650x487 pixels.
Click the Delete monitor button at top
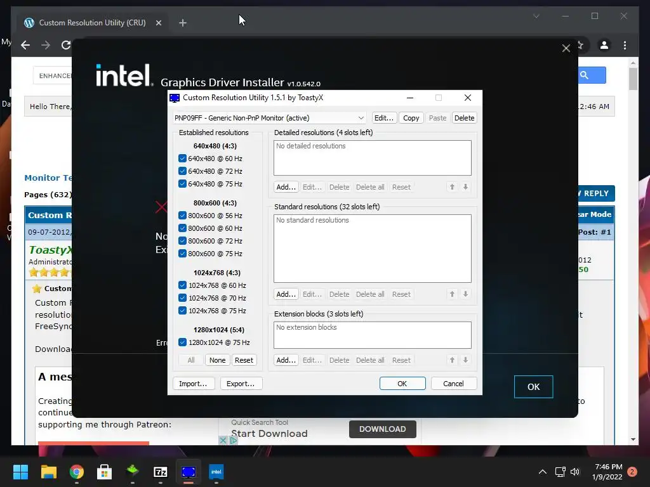[464, 118]
